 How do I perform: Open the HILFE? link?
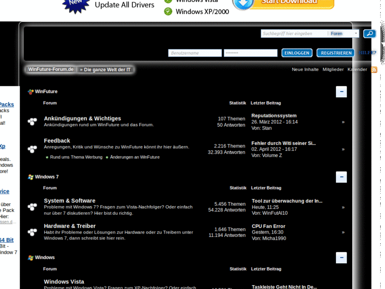click(367, 53)
